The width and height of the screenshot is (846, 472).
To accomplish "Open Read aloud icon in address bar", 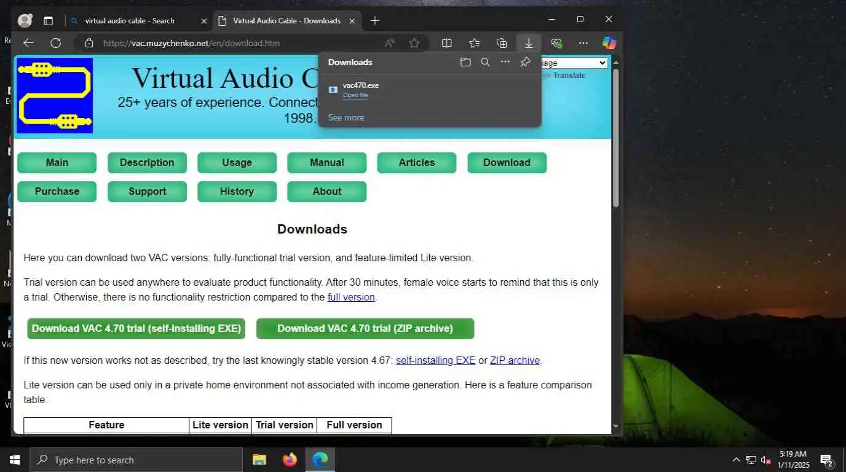I will pyautogui.click(x=390, y=43).
